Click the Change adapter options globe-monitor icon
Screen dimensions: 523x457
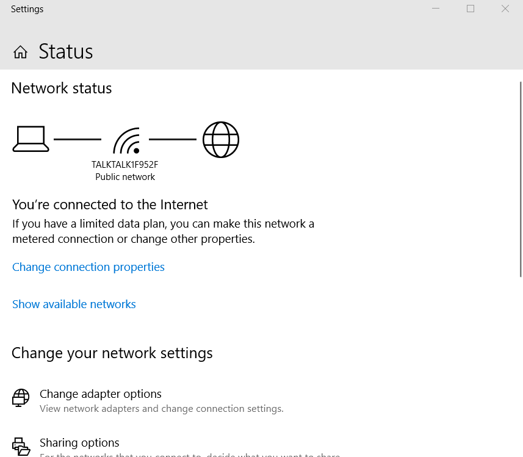click(21, 398)
